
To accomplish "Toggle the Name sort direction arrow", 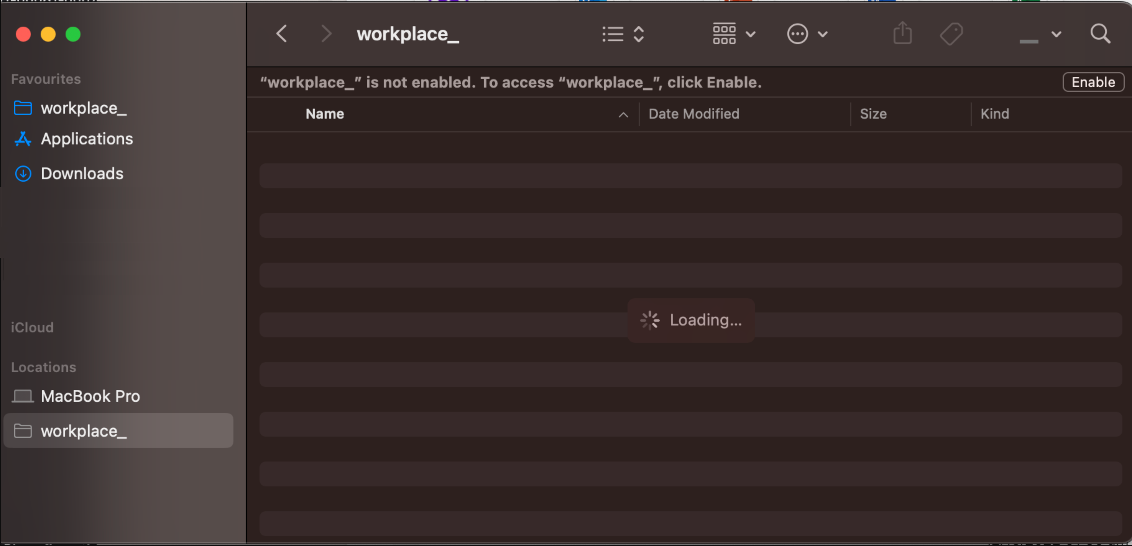I will (x=623, y=115).
